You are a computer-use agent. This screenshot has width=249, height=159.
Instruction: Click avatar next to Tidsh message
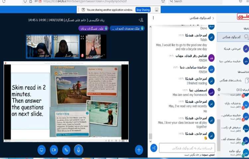[x=211, y=37]
